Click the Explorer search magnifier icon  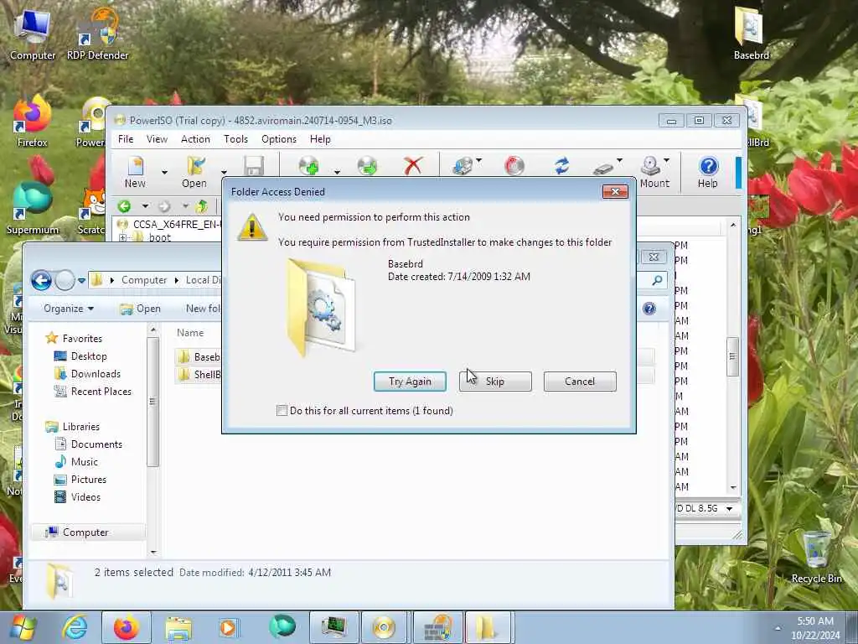[x=657, y=280]
